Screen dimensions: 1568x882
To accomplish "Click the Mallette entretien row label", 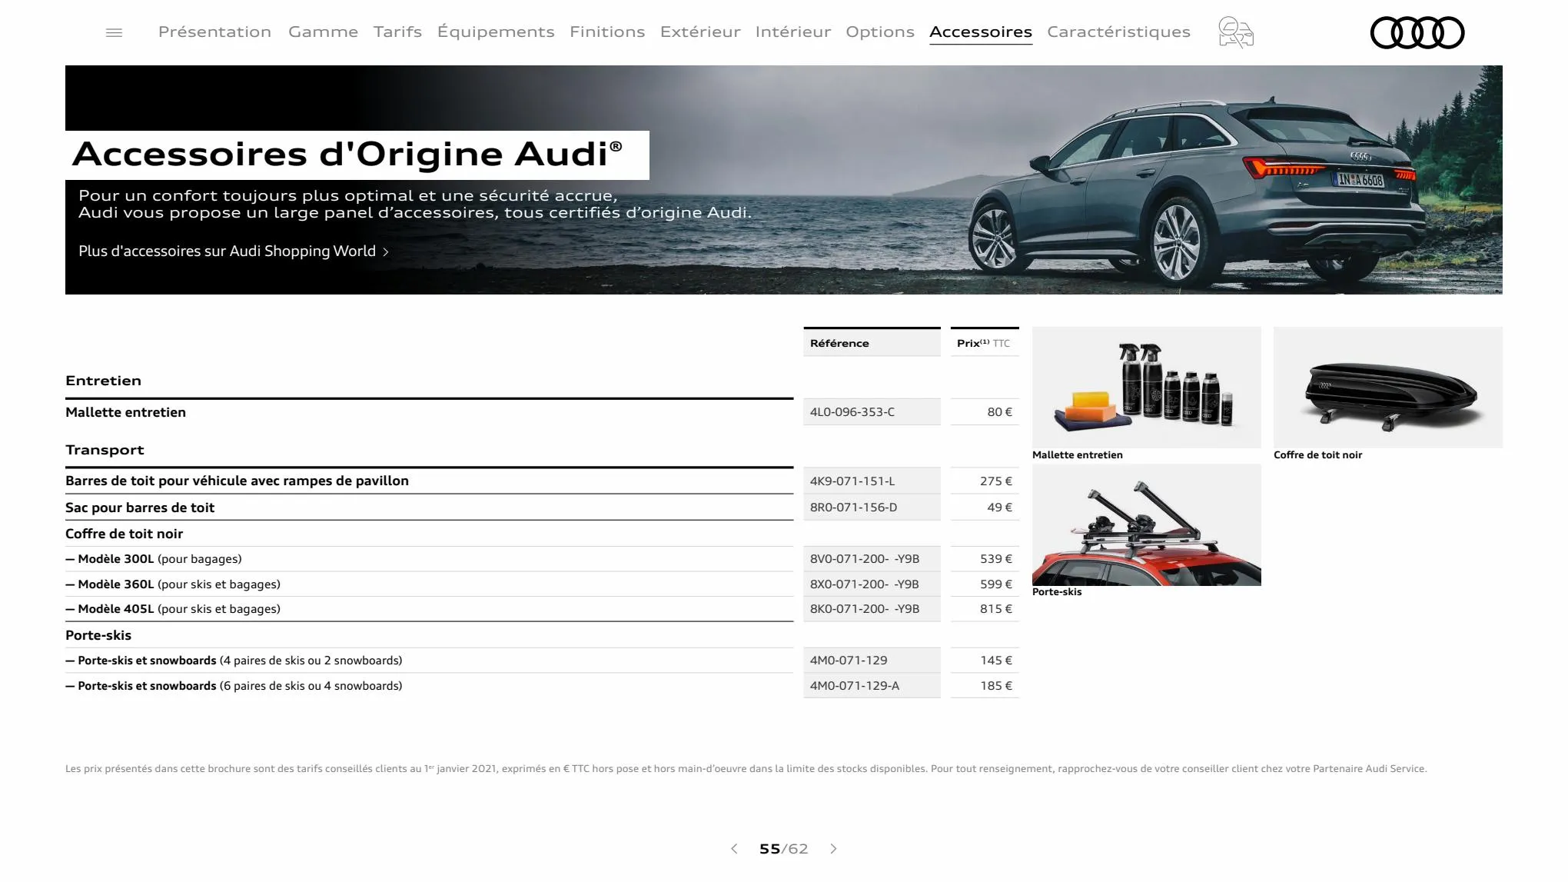I will pyautogui.click(x=125, y=412).
